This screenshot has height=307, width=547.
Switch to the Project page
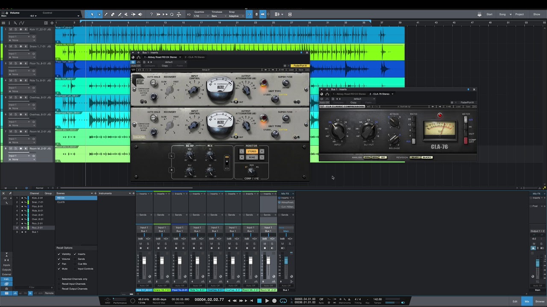click(x=519, y=14)
